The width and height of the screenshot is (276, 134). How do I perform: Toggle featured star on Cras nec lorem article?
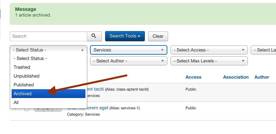point(48,109)
